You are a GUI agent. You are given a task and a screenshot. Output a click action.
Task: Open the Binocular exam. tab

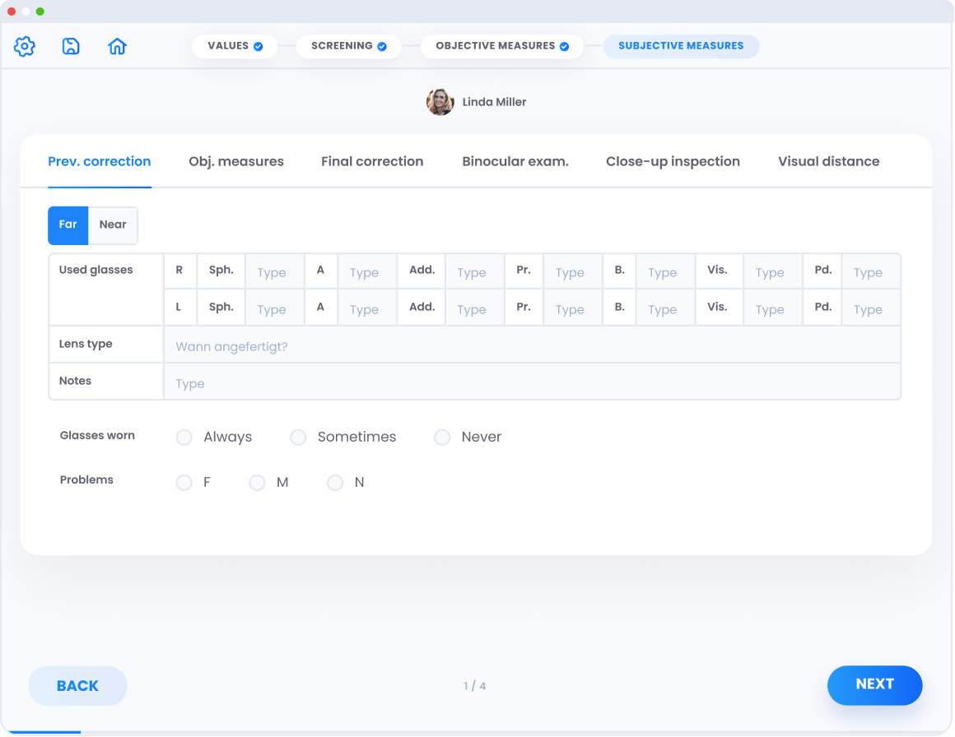coord(515,161)
